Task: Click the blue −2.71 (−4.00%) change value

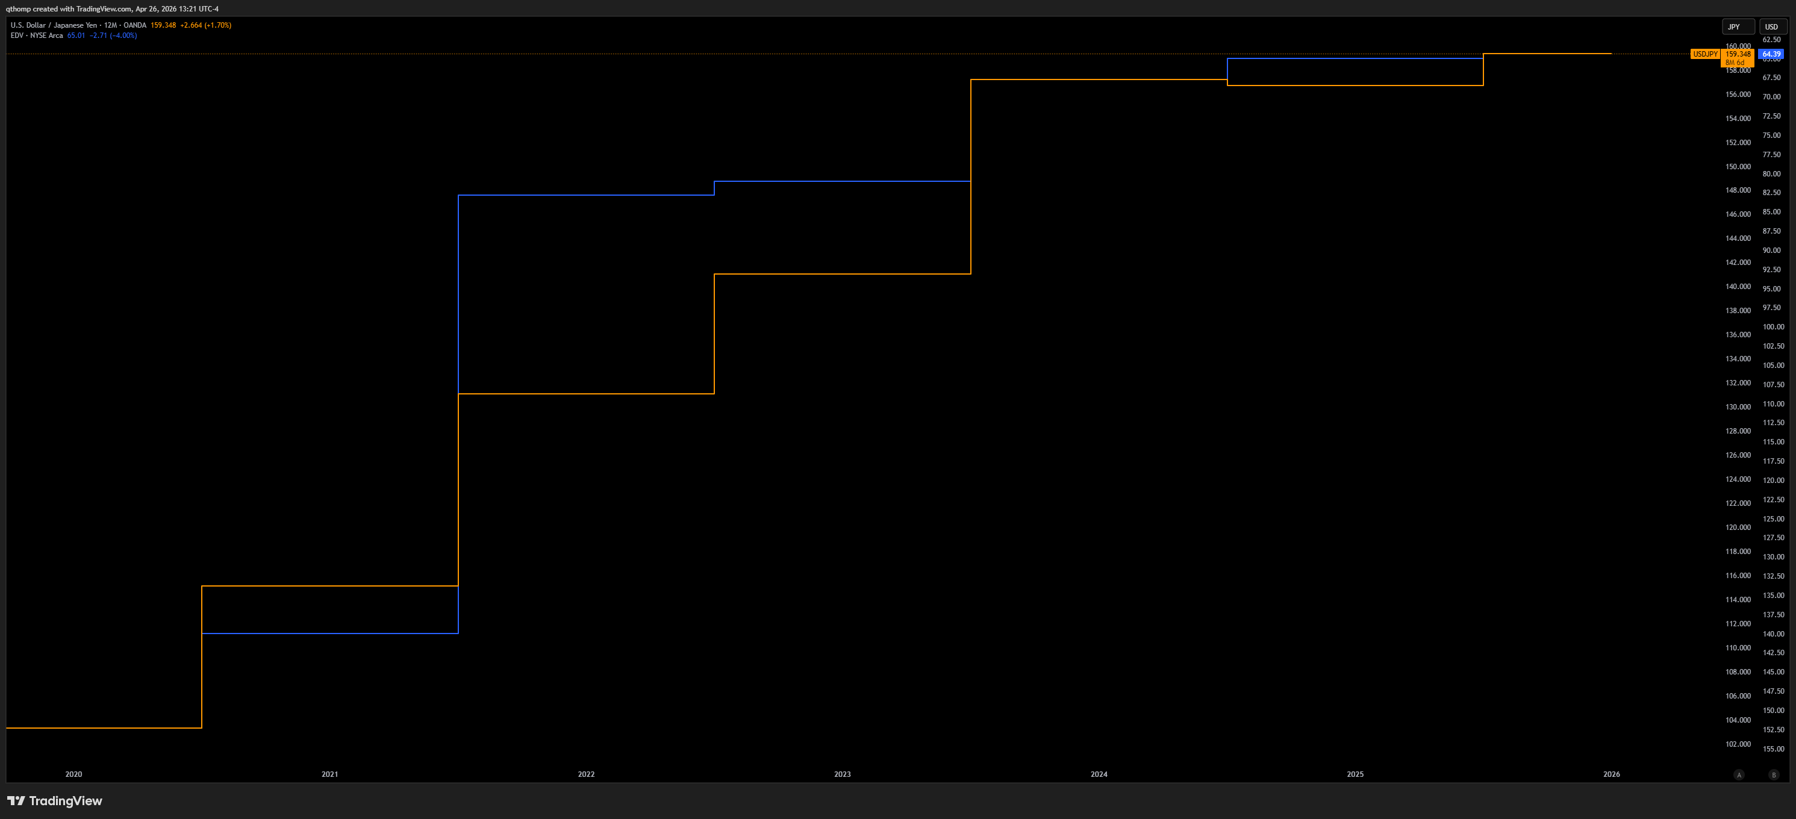Action: pos(113,36)
